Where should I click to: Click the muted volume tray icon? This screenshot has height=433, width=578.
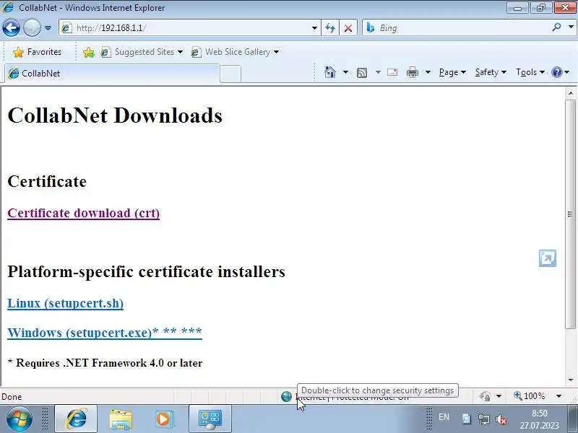pos(501,419)
